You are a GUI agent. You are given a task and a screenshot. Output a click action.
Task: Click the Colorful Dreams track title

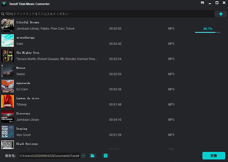[x=28, y=22]
